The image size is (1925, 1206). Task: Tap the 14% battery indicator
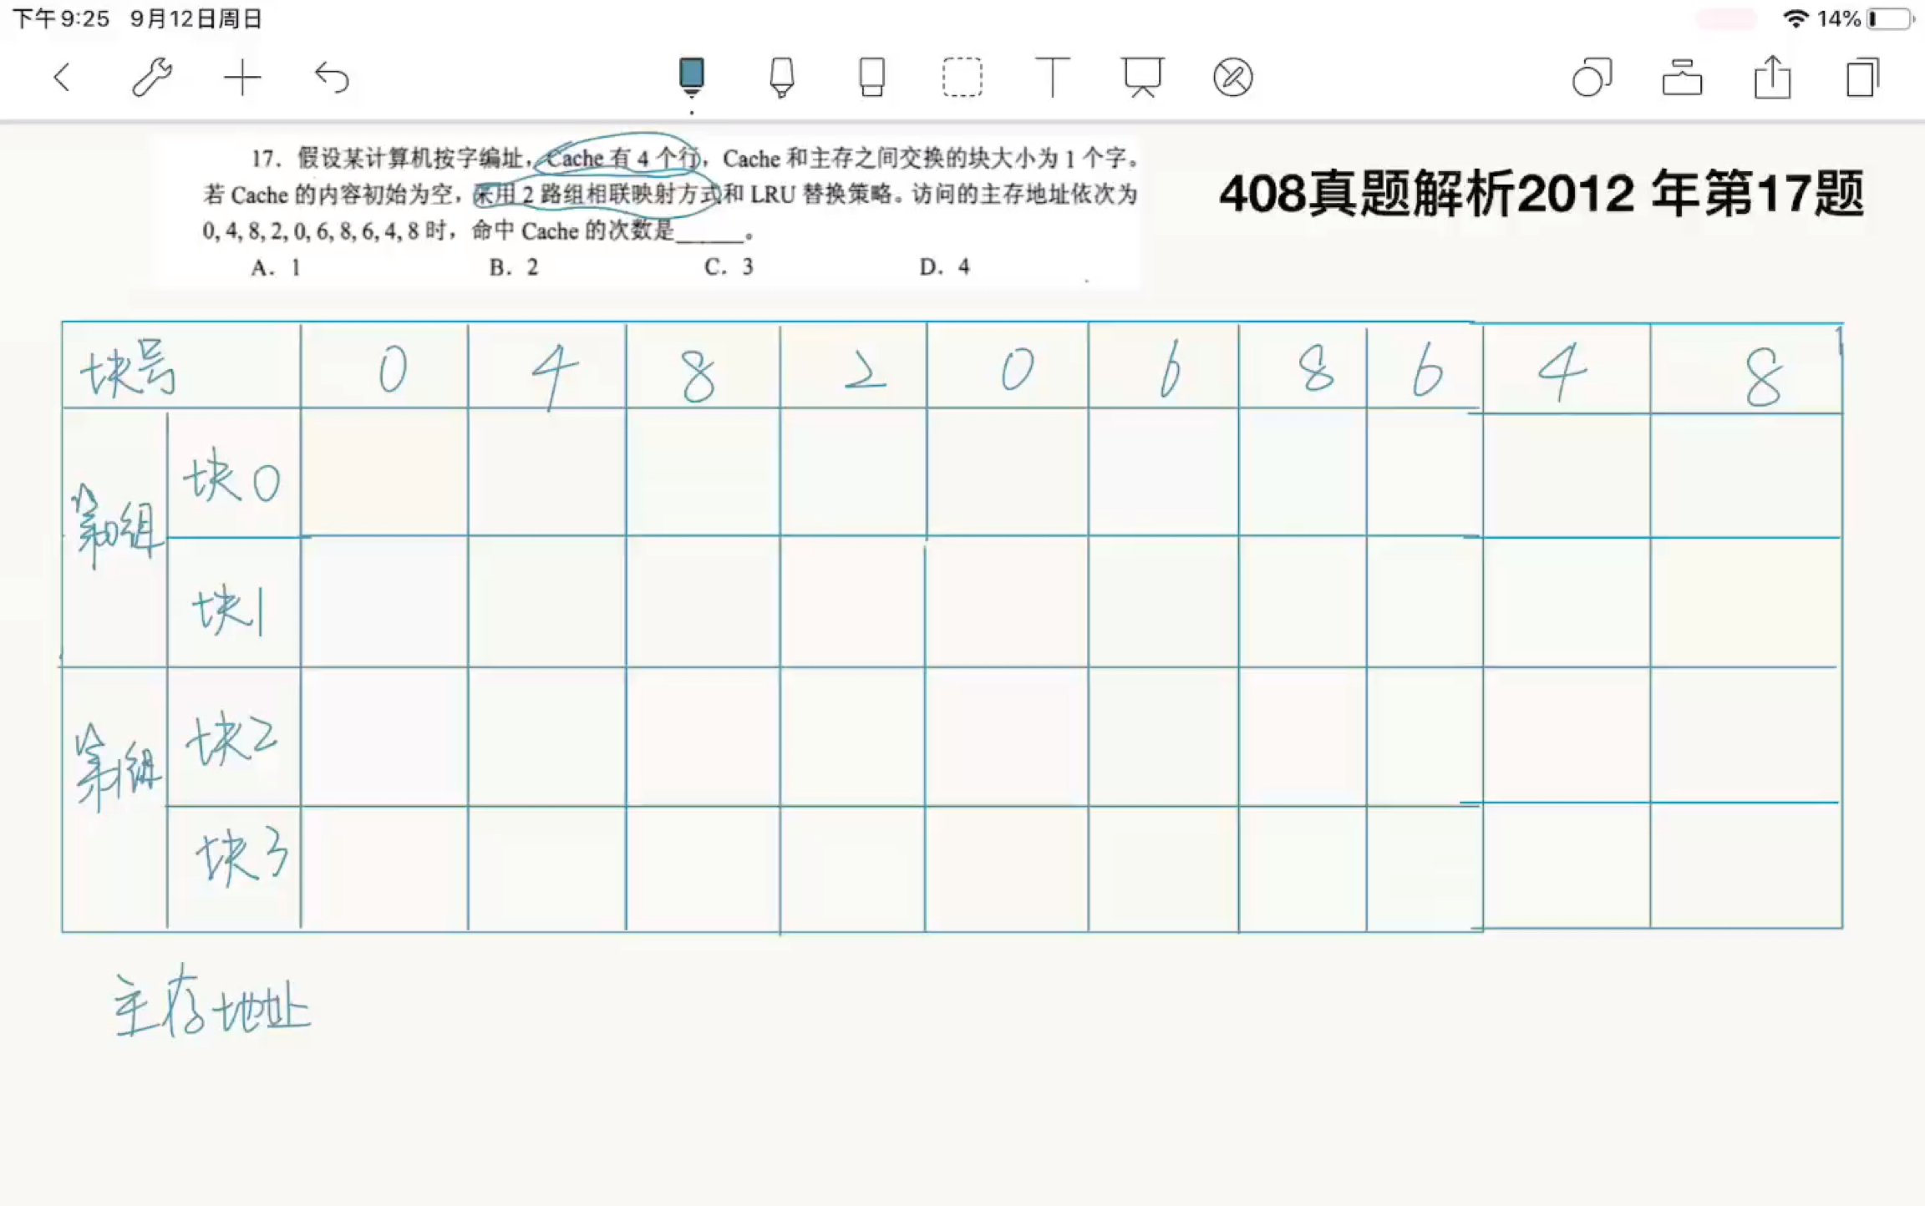click(x=1866, y=18)
